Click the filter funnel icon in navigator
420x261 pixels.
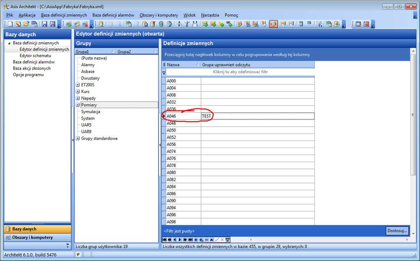point(227,240)
